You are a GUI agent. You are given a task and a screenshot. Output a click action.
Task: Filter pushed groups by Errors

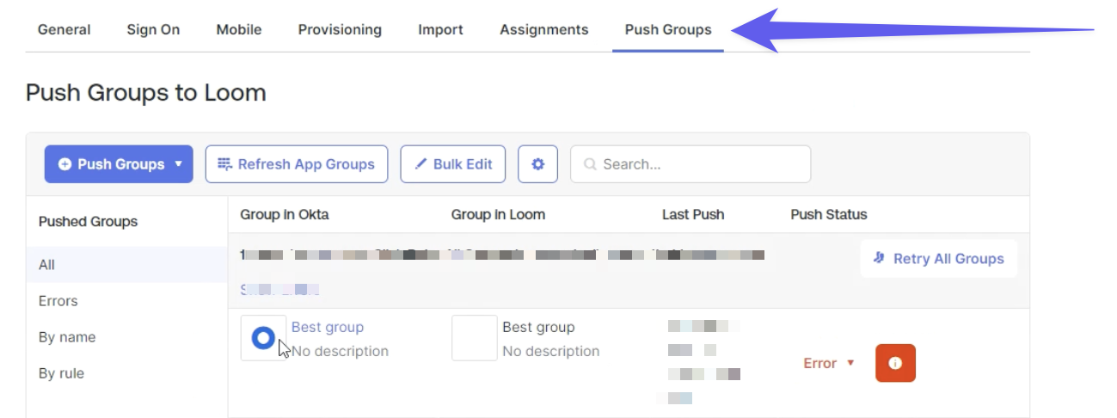point(58,301)
